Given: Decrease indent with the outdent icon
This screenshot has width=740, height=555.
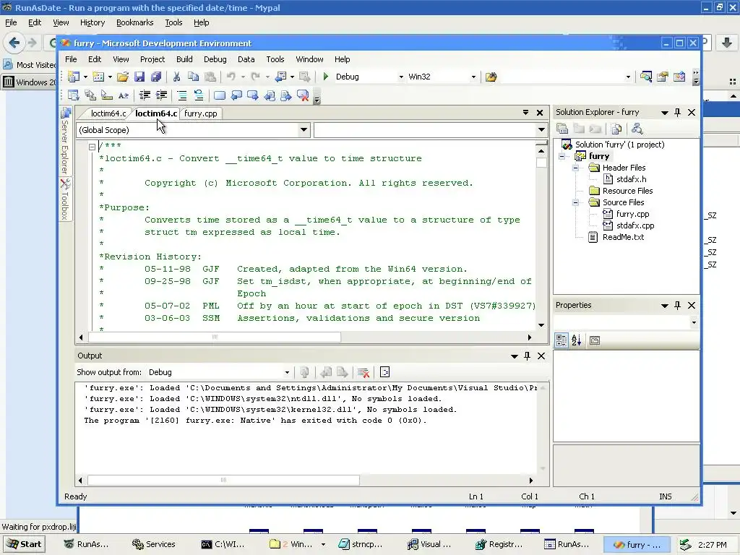Looking at the screenshot, I should coord(145,95).
